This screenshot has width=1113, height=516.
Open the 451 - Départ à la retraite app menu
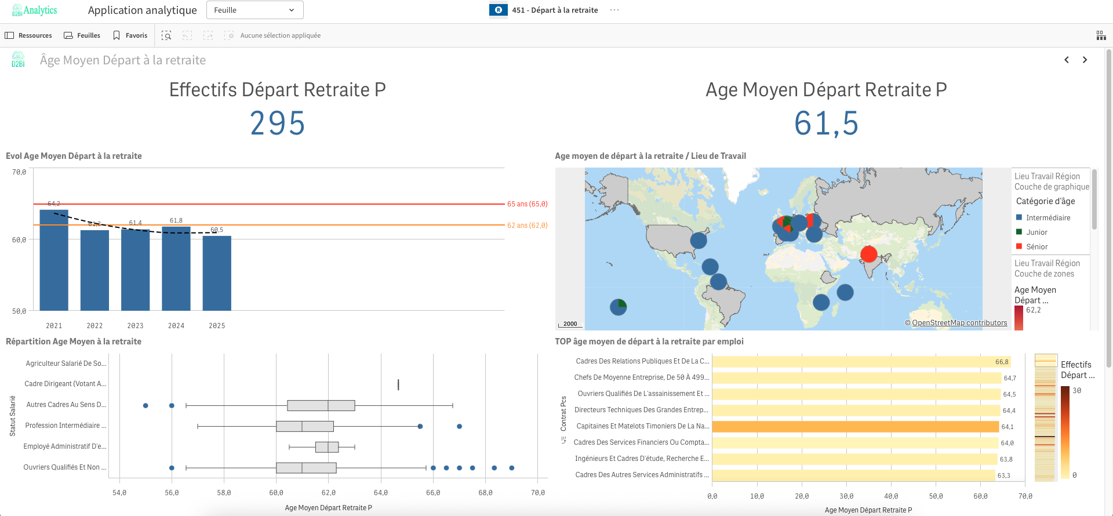tap(554, 10)
